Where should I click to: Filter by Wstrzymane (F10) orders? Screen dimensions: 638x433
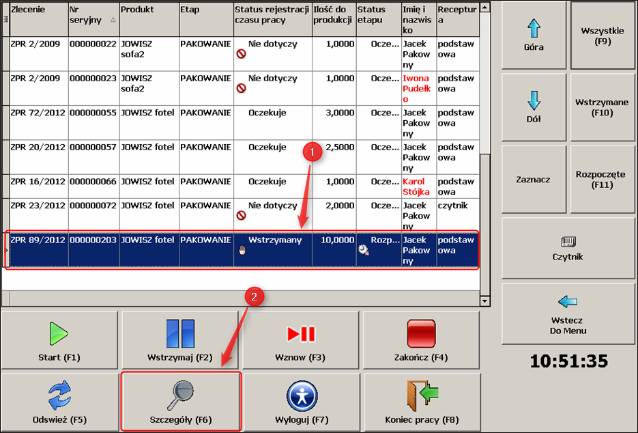coord(602,107)
